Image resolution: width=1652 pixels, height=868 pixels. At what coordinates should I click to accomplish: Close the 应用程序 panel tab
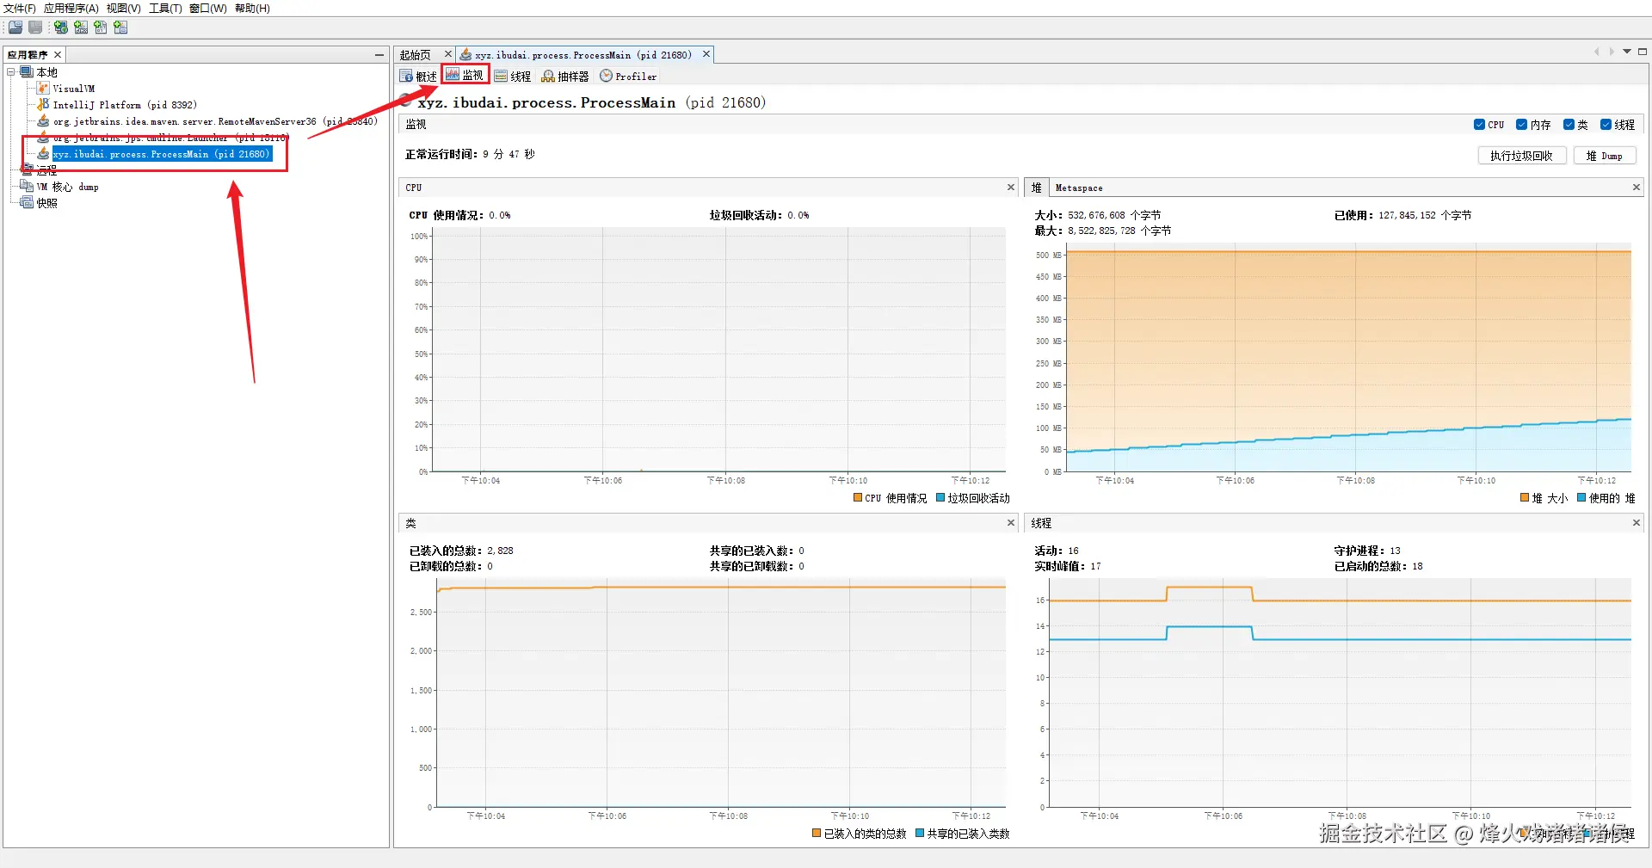(58, 55)
